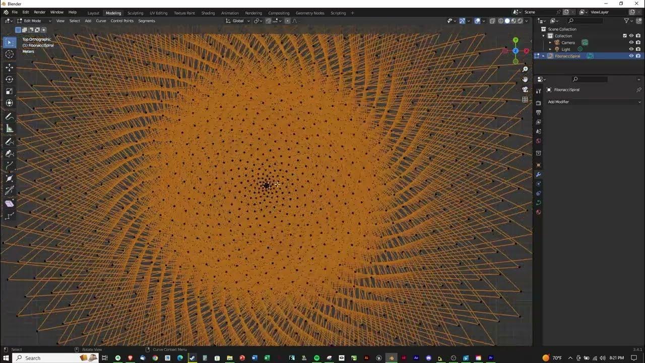
Task: Select the Curve Pen tool
Action: click(x=10, y=154)
